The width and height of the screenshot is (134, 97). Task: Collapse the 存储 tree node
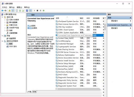coord(2,36)
